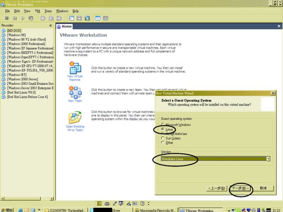The height and width of the screenshot is (212, 283).
Task: Click the New Virtual Machine icon
Action: point(75,68)
